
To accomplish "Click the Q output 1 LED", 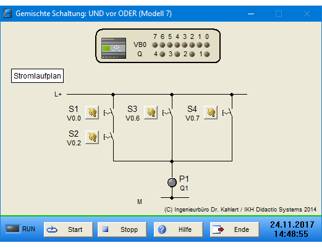I will [207, 54].
